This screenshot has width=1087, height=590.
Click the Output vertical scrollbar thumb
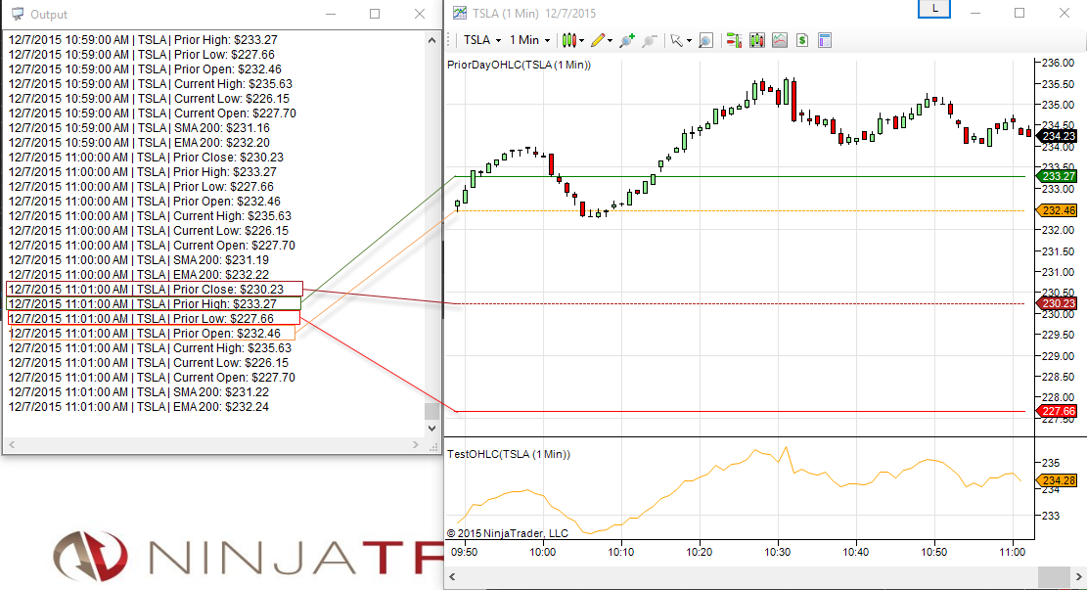tap(431, 411)
